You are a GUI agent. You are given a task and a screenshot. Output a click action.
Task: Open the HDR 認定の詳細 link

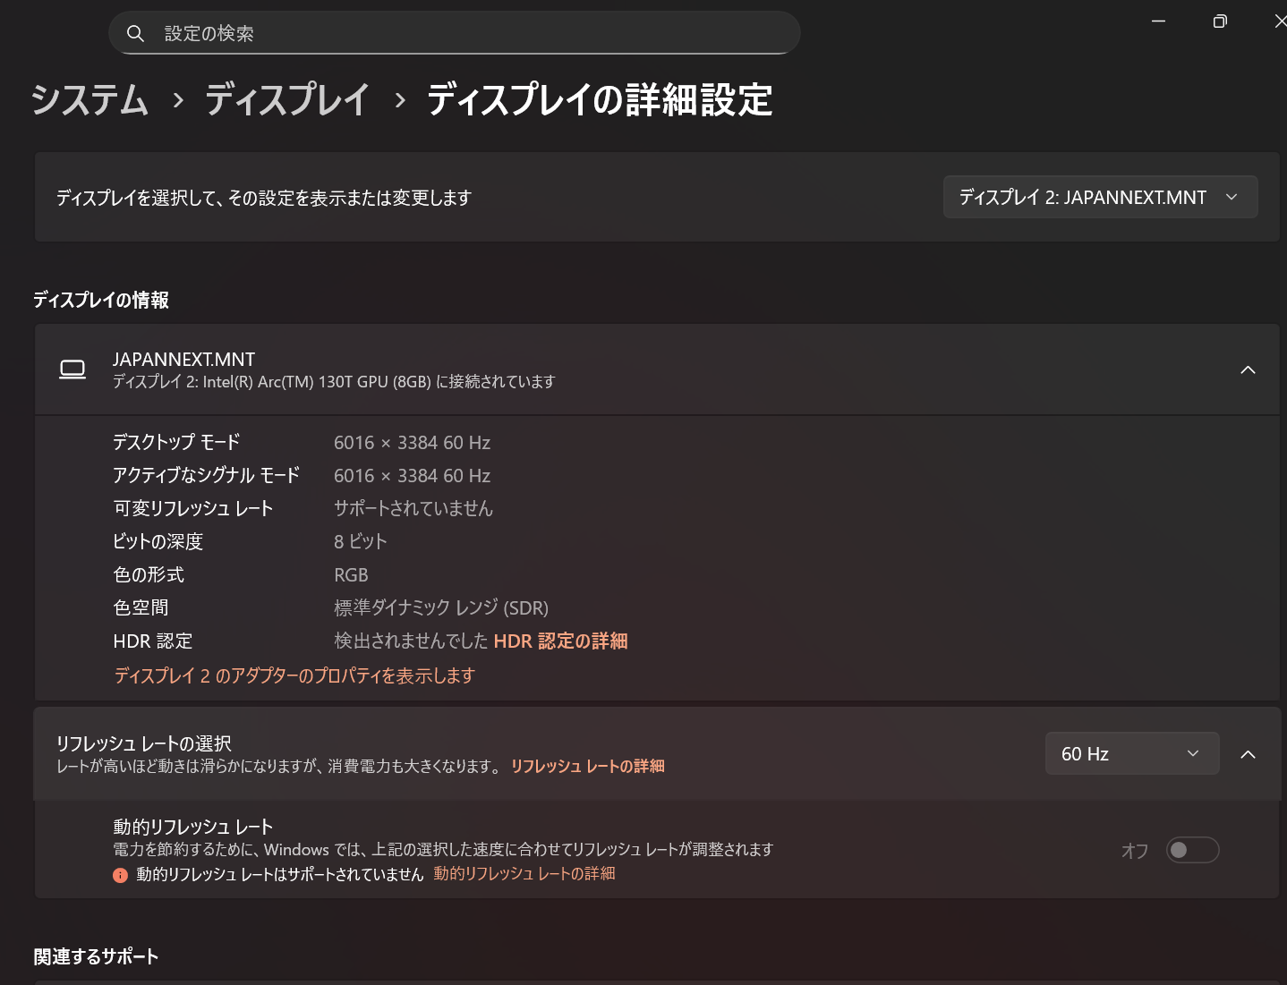(x=560, y=641)
